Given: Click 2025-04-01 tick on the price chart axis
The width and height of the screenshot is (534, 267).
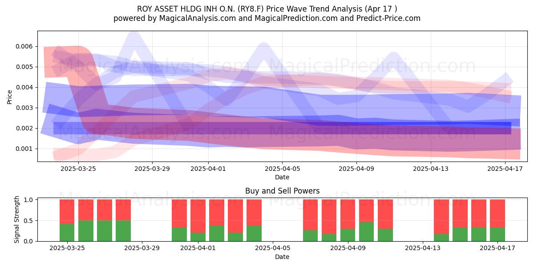Looking at the screenshot, I should (x=208, y=169).
